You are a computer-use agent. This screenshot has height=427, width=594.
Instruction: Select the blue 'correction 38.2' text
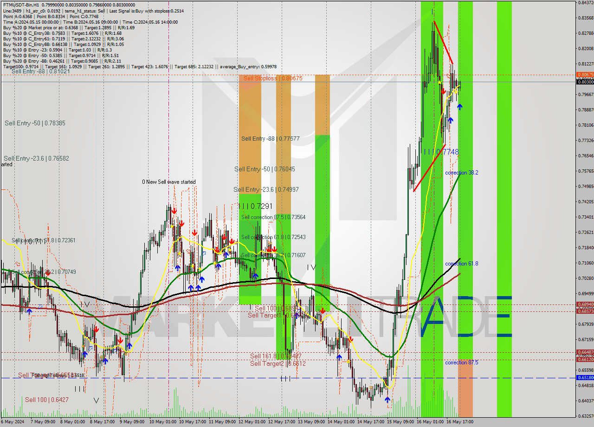[x=462, y=172]
